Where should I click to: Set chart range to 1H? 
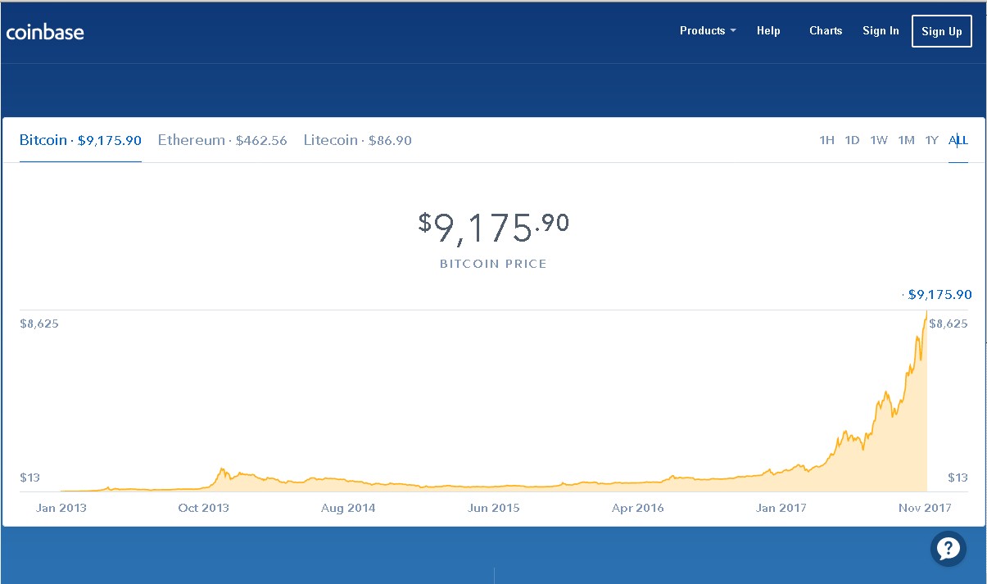pos(826,140)
